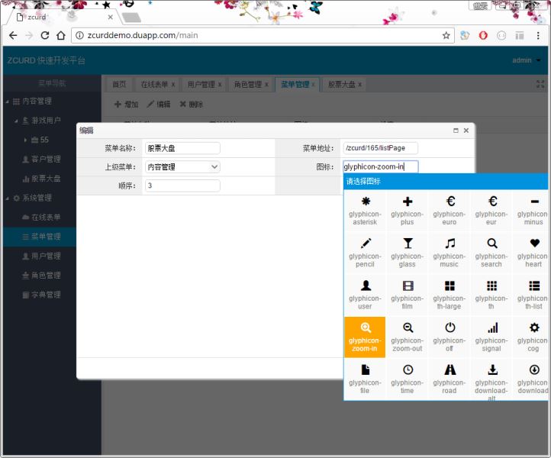Collapse the 游戏用户 tree node
Image resolution: width=551 pixels, height=458 pixels.
click(x=16, y=121)
